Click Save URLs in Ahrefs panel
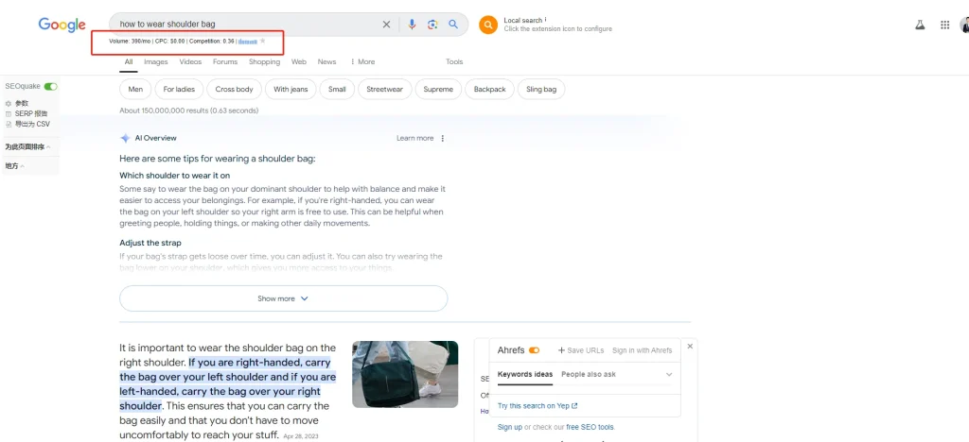Image resolution: width=969 pixels, height=442 pixels. click(x=581, y=350)
